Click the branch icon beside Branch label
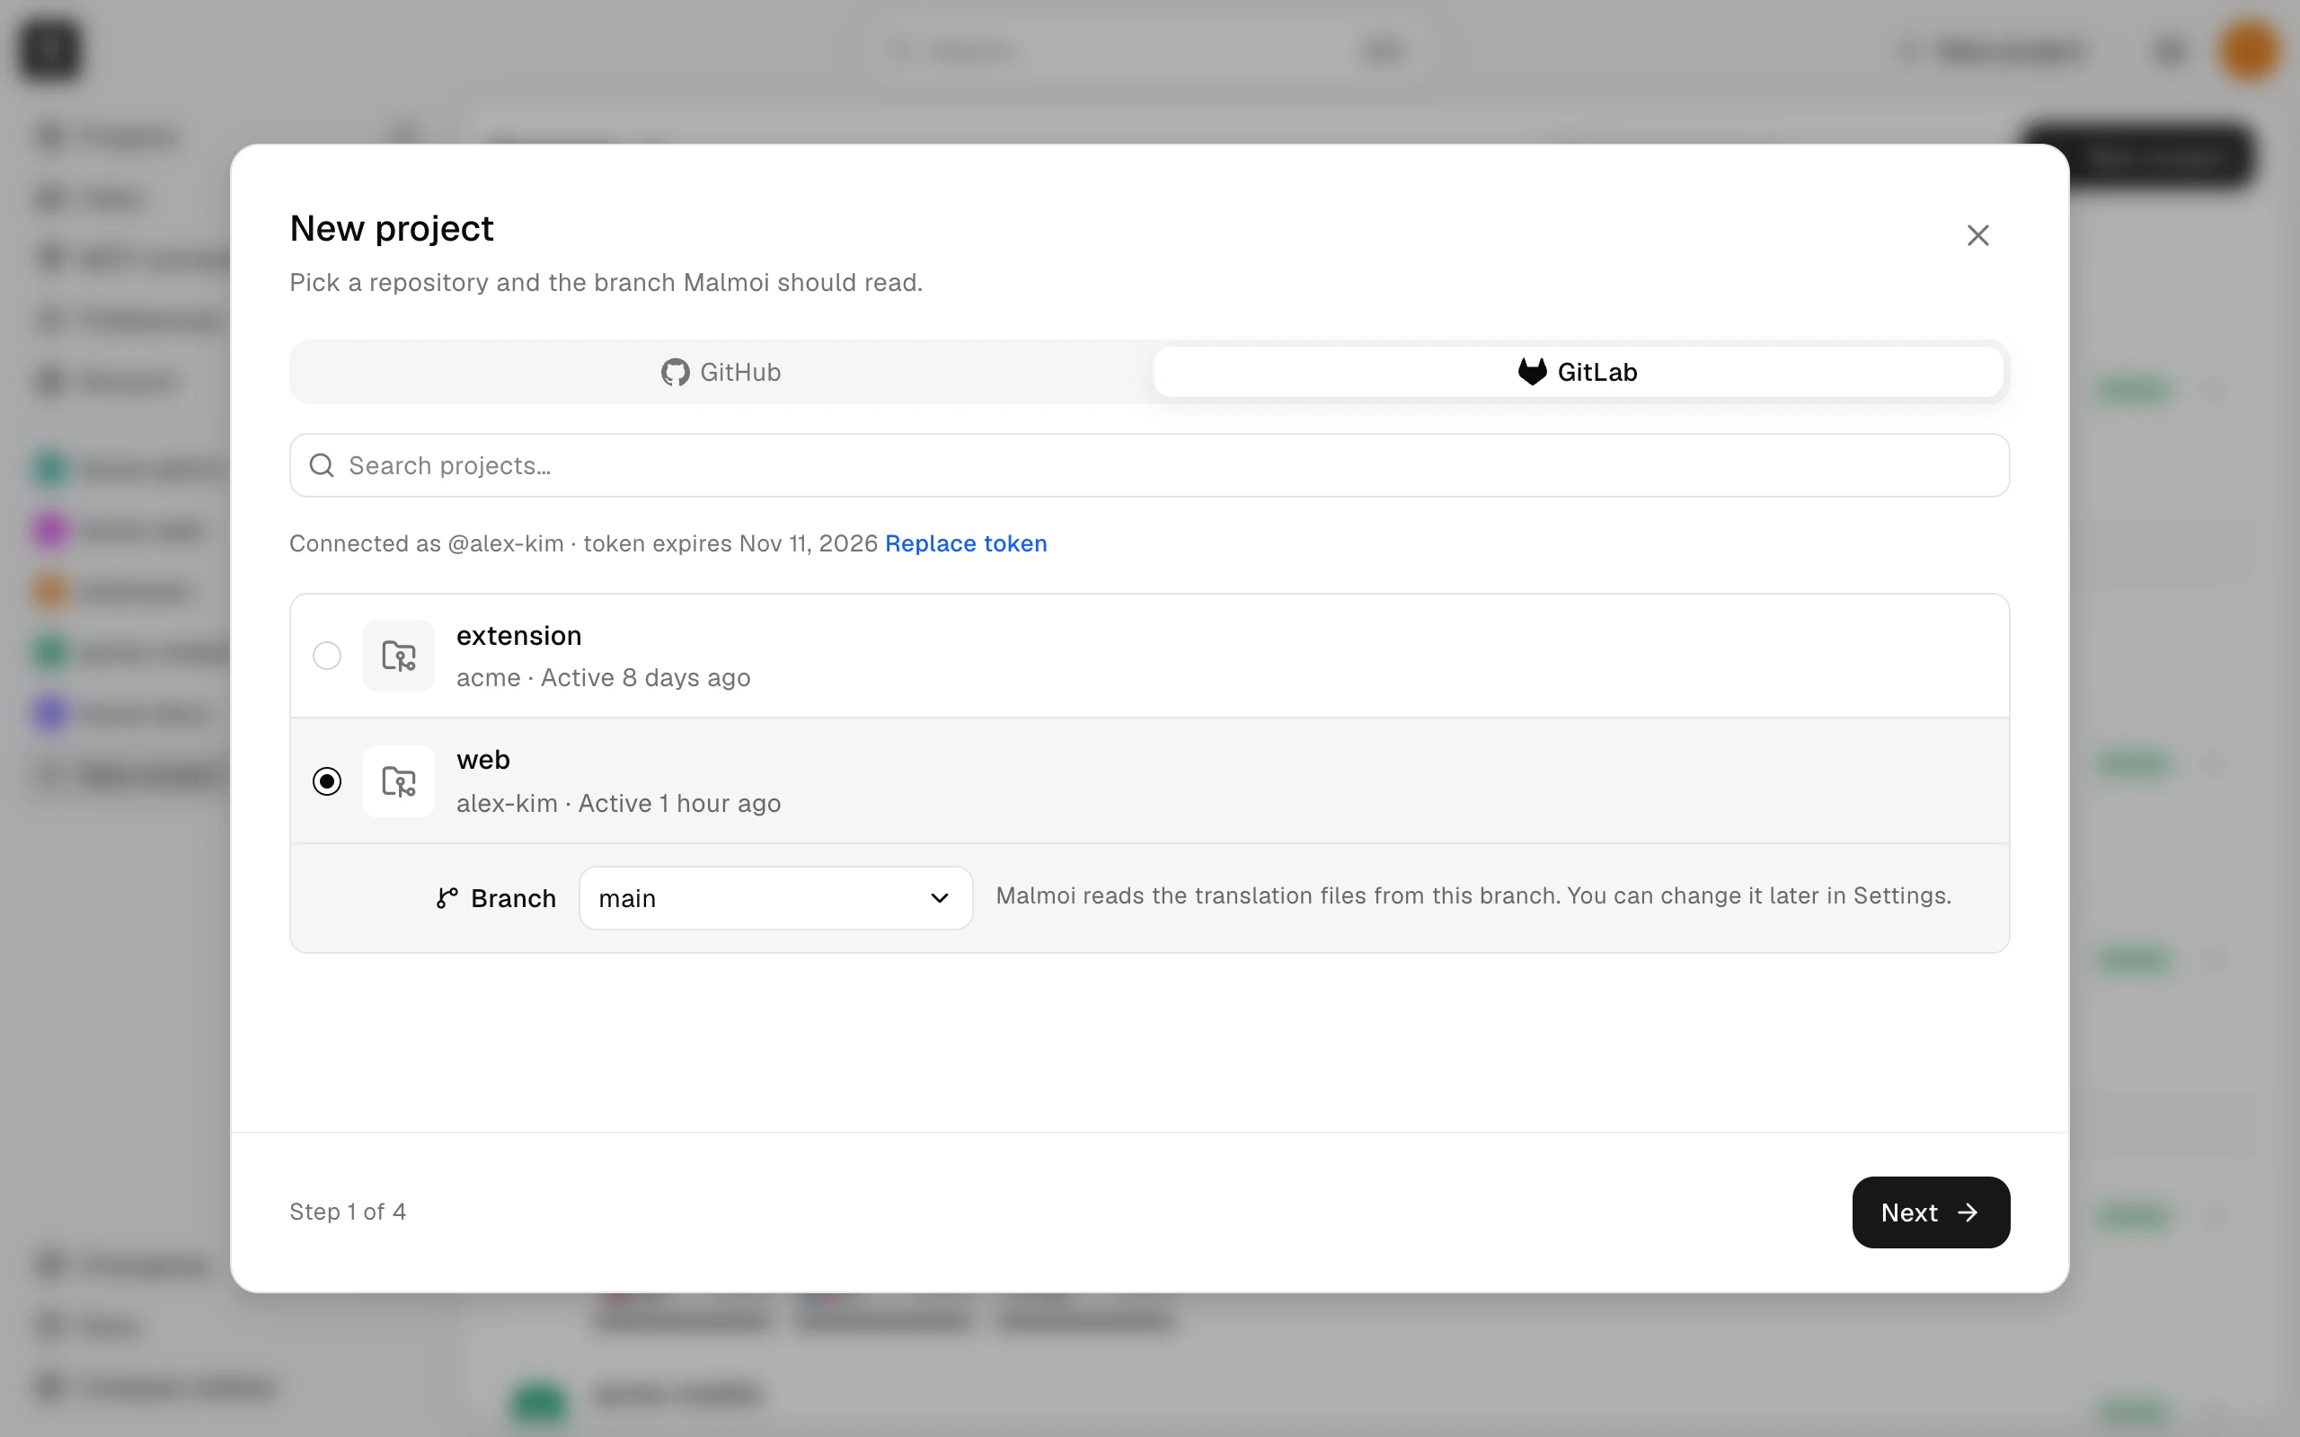The height and width of the screenshot is (1437, 2300). (447, 898)
